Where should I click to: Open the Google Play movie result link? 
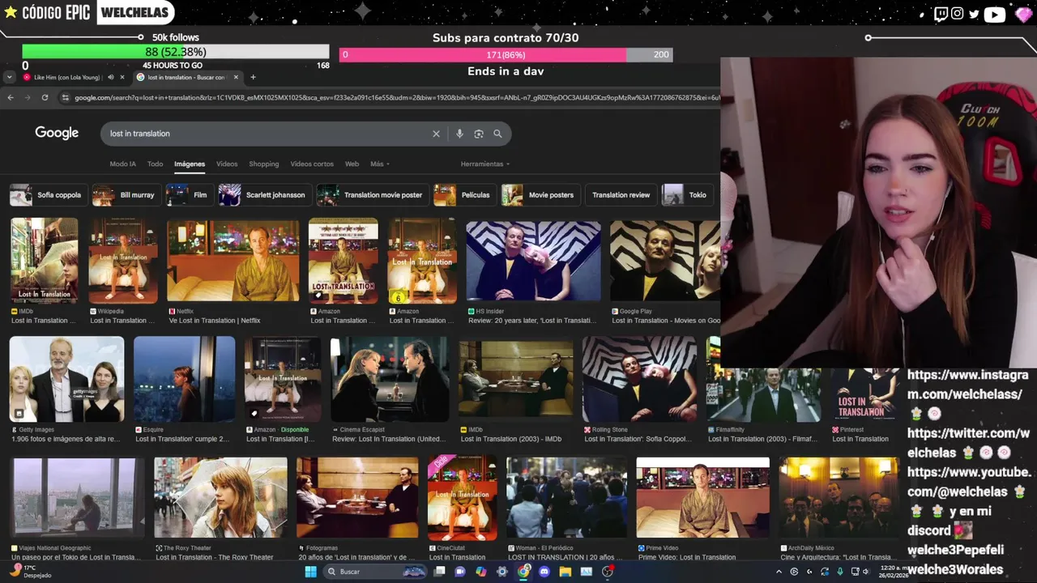(x=666, y=321)
